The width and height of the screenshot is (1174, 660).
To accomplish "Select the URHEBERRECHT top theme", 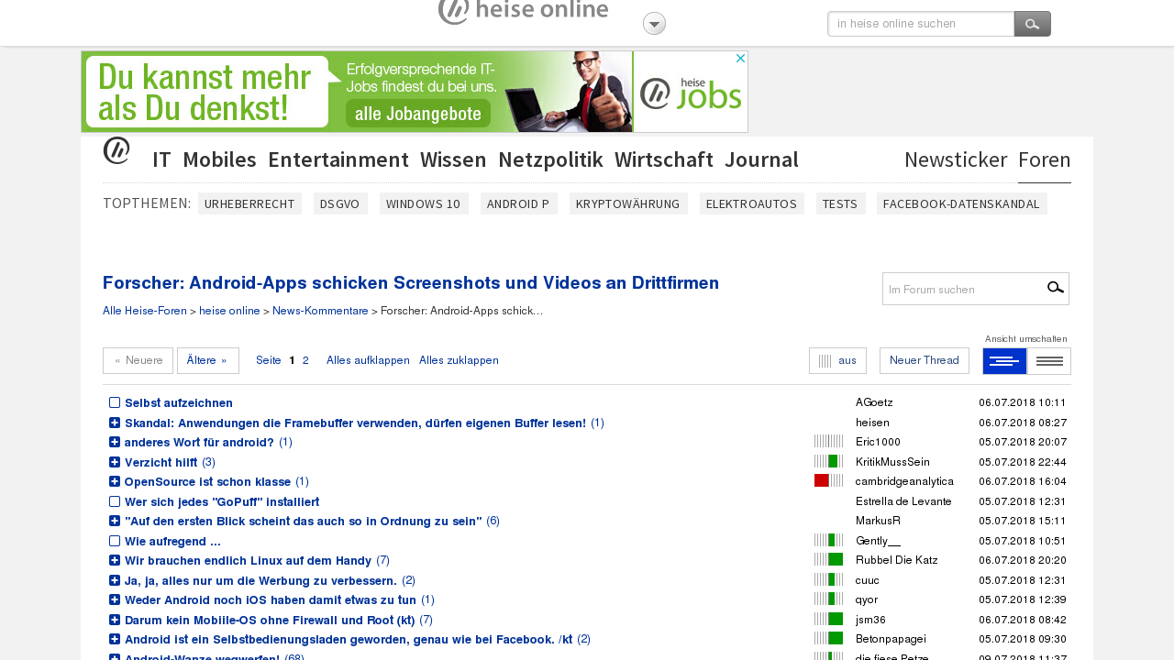I will [249, 203].
